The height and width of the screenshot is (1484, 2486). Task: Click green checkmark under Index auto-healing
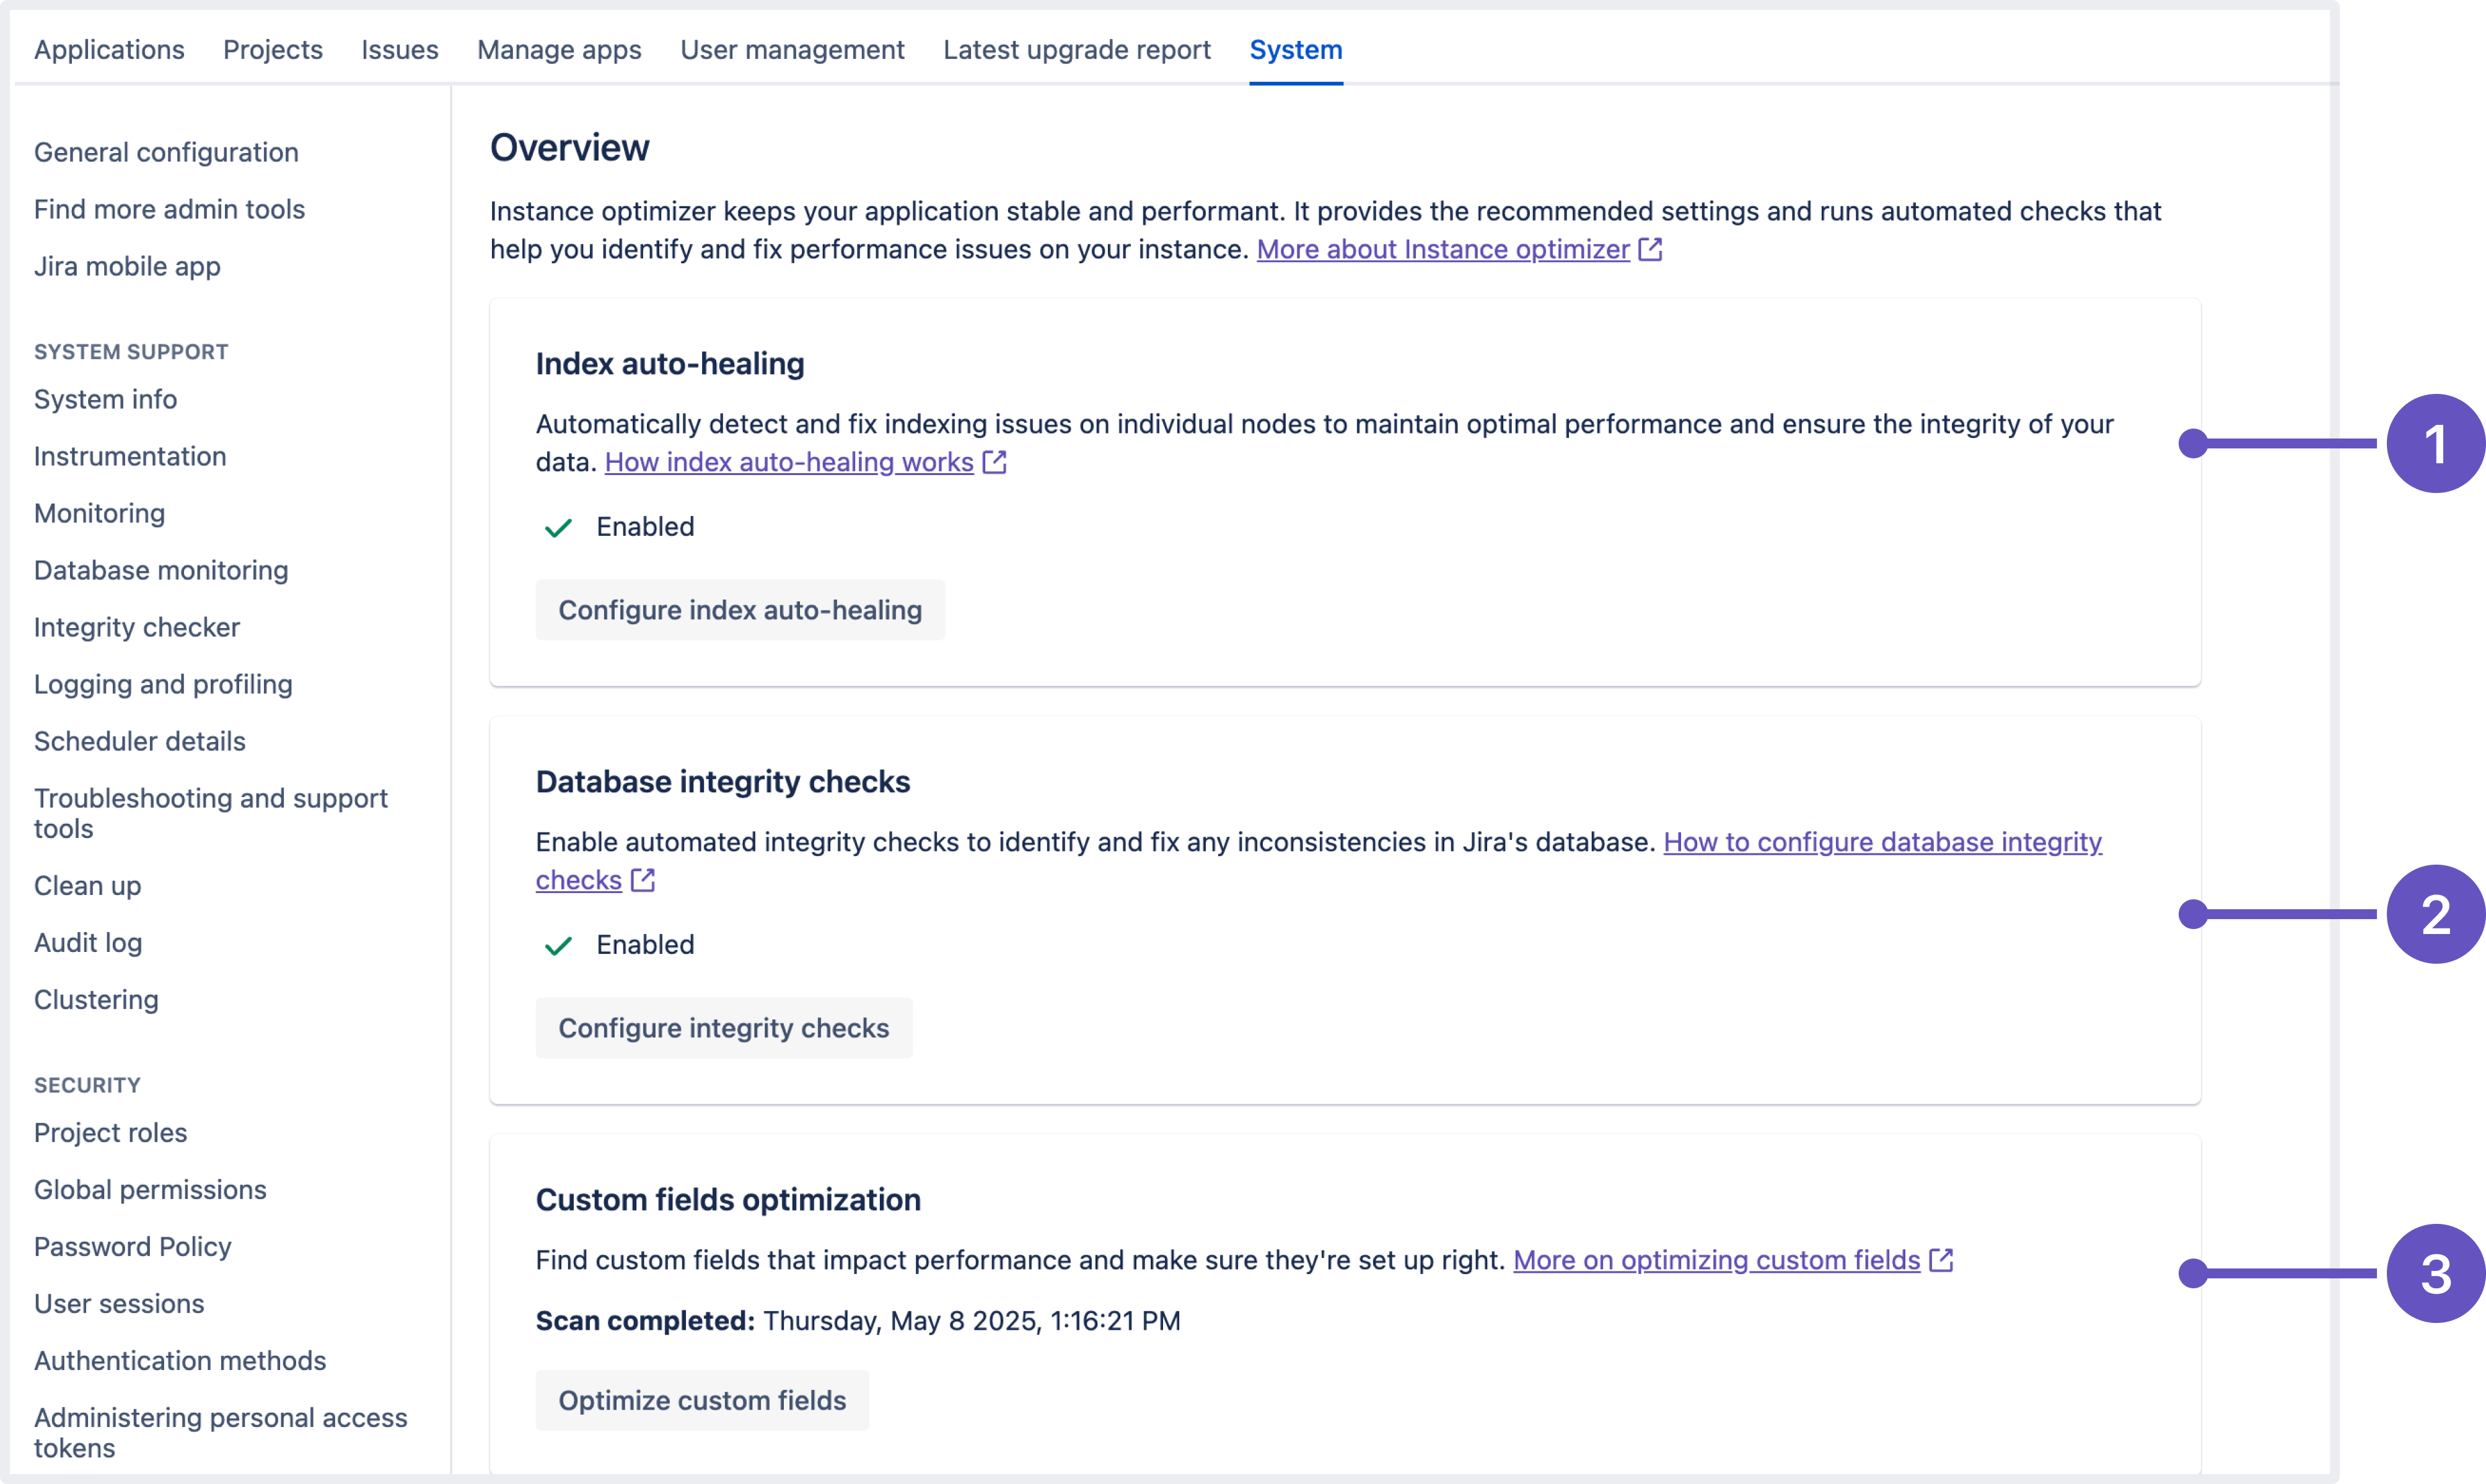pyautogui.click(x=558, y=527)
